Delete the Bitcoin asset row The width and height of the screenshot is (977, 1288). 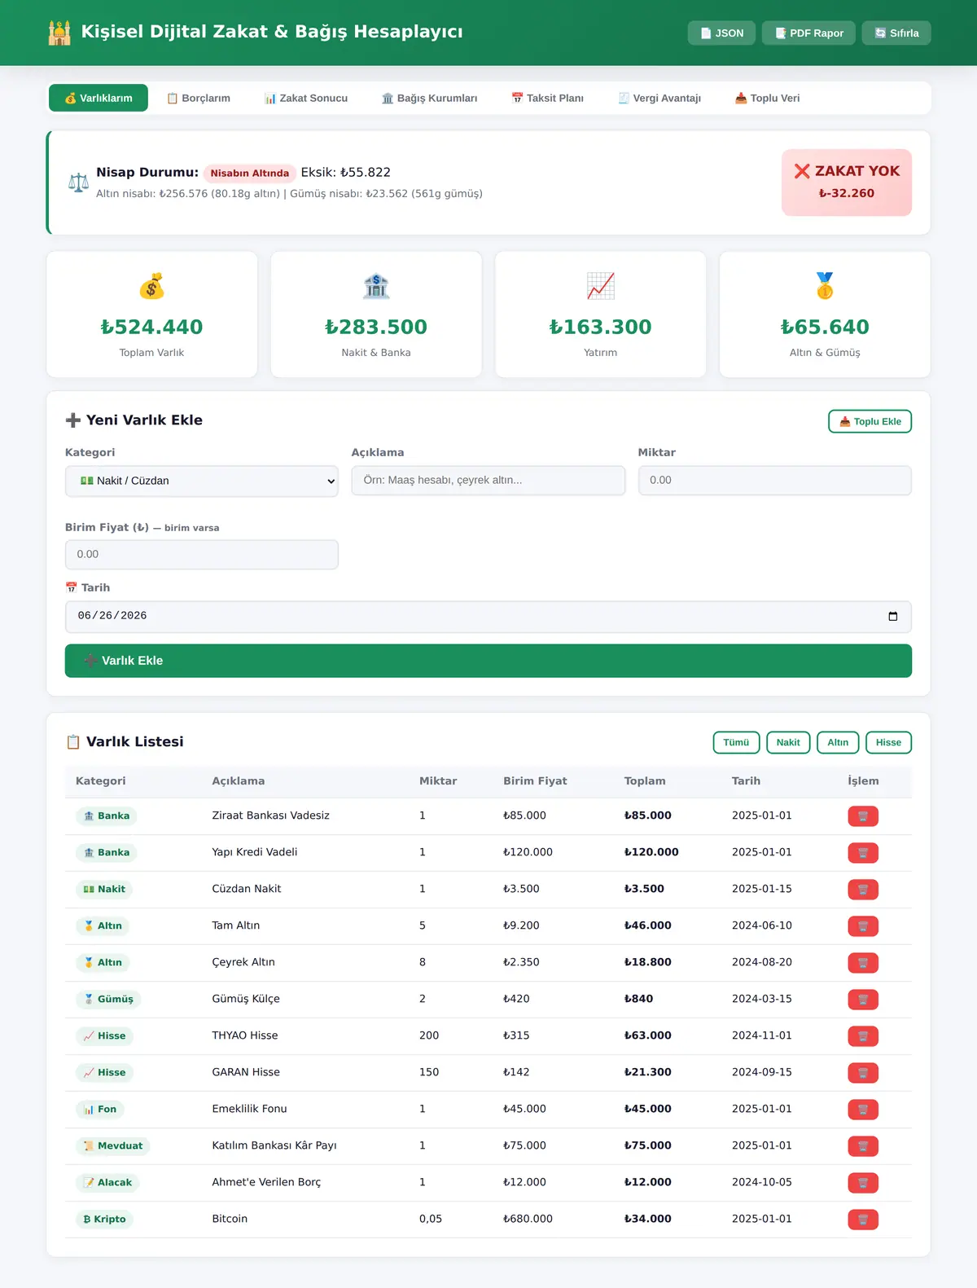pos(862,1220)
